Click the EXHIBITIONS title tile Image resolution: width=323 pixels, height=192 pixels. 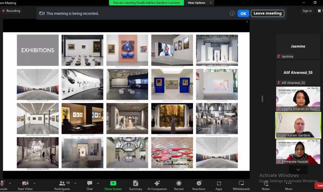[x=38, y=50]
